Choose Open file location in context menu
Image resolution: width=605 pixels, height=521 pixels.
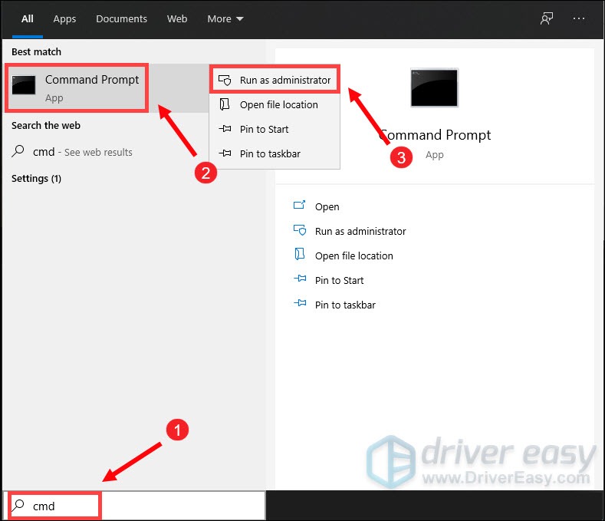click(275, 104)
